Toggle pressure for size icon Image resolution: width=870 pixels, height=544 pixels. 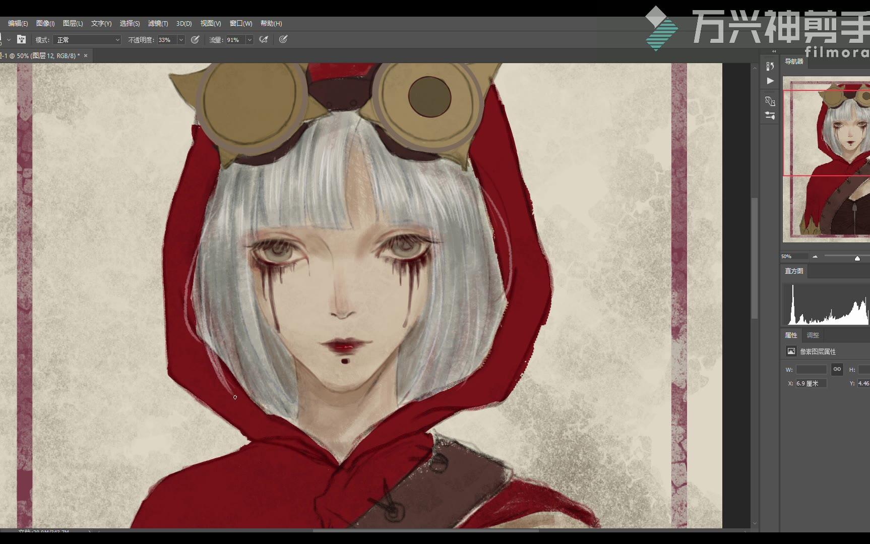[x=283, y=39]
